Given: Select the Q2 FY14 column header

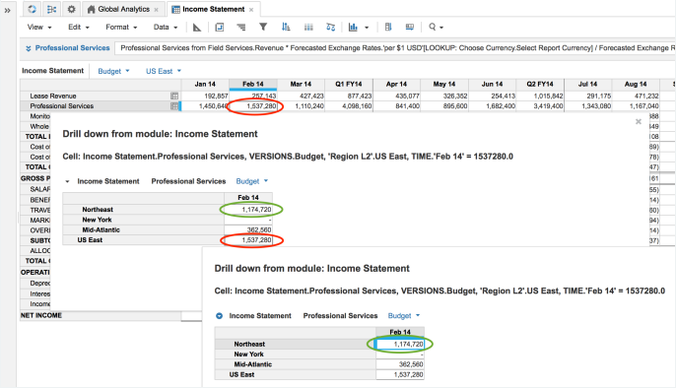Looking at the screenshot, I should click(540, 85).
